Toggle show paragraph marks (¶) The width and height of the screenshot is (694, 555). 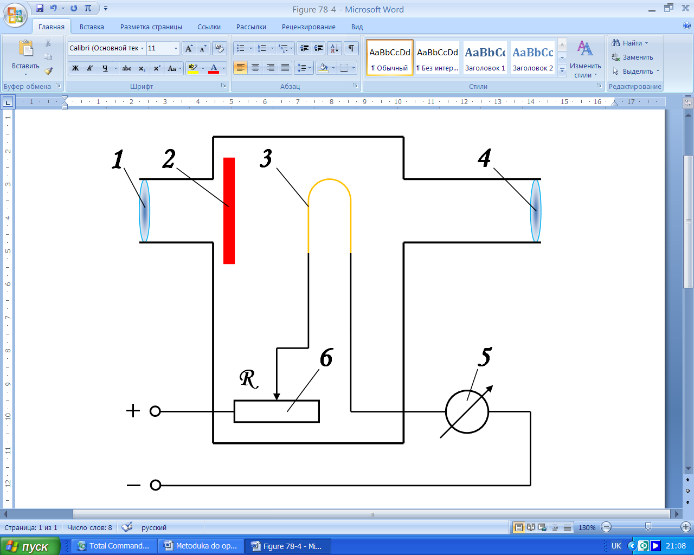351,48
